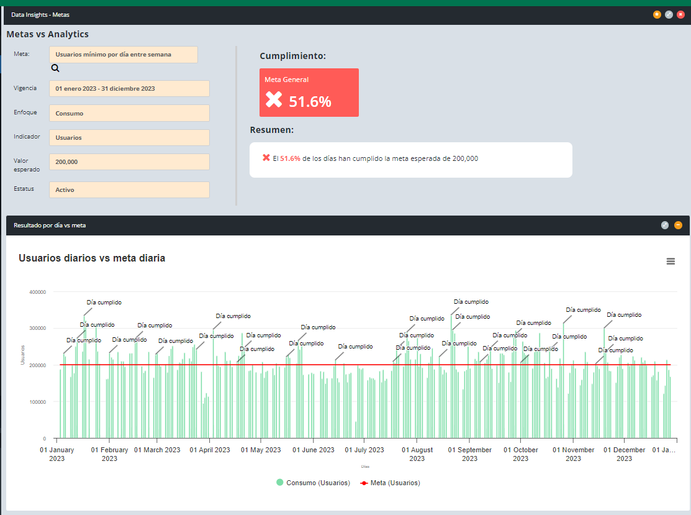This screenshot has width=691, height=515.
Task: Toggle Consumo (Usuarios) series in legend
Action: coord(313,483)
